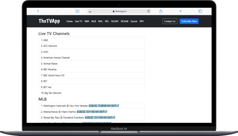This screenshot has height=136, width=238.
Task: Select the Soccer nav link
Action: 134,21
